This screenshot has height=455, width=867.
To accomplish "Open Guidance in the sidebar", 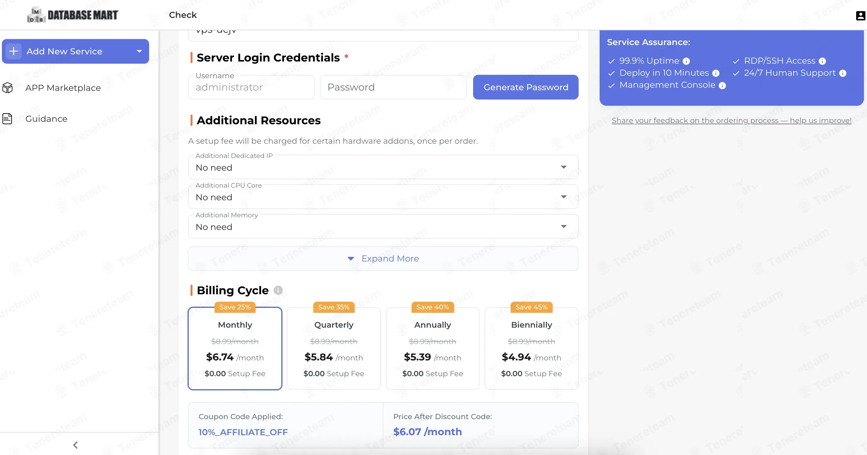I will click(46, 119).
